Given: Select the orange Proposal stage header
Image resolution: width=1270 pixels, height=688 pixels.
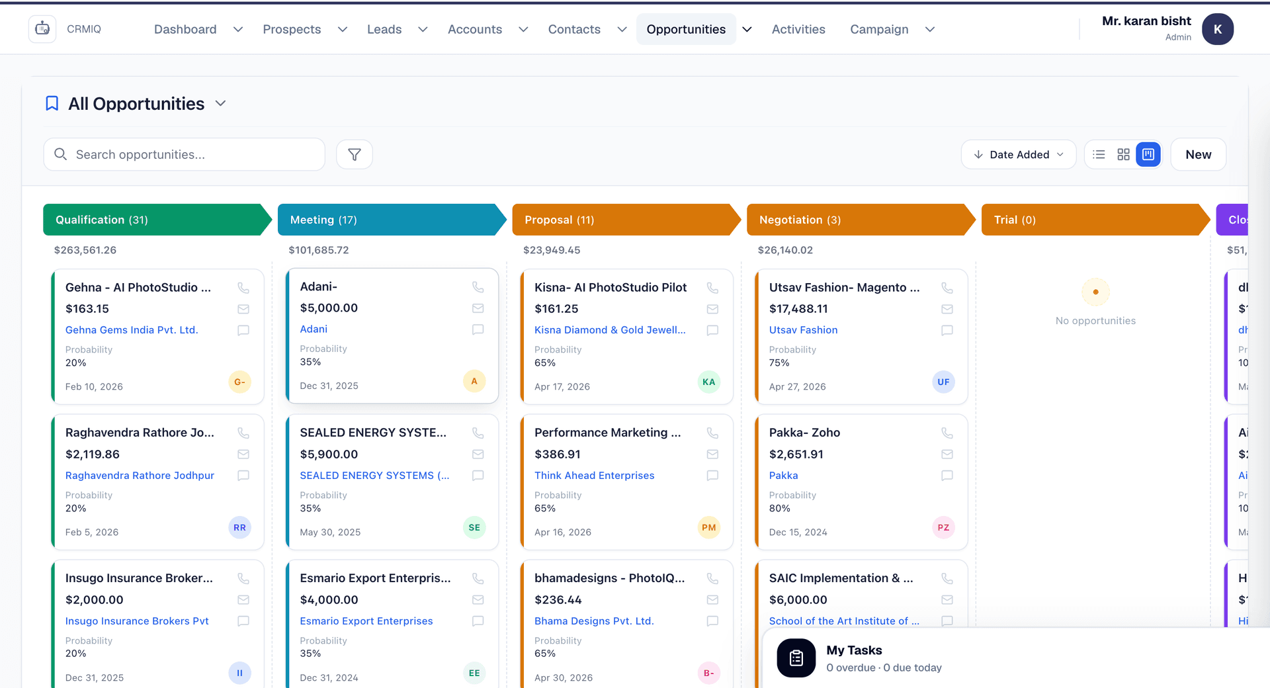Looking at the screenshot, I should (x=626, y=220).
